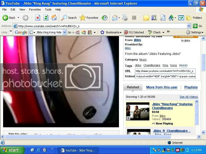Select YouTube taskbar window button
Image resolution: width=206 pixels, height=154 pixels.
78,150
